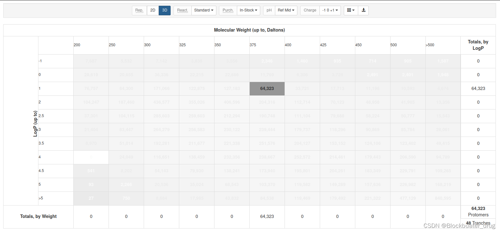500x232 pixels.
Task: Select the LogP >5 row header
Action: [x=56, y=198]
